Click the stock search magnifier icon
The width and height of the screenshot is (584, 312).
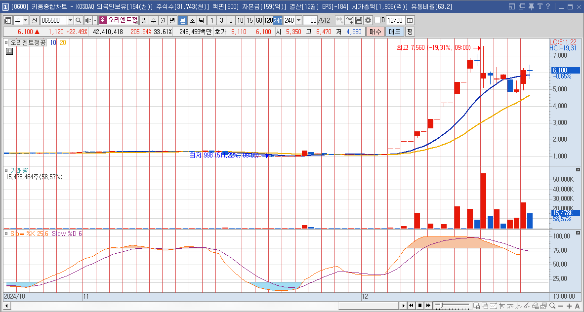click(x=78, y=20)
